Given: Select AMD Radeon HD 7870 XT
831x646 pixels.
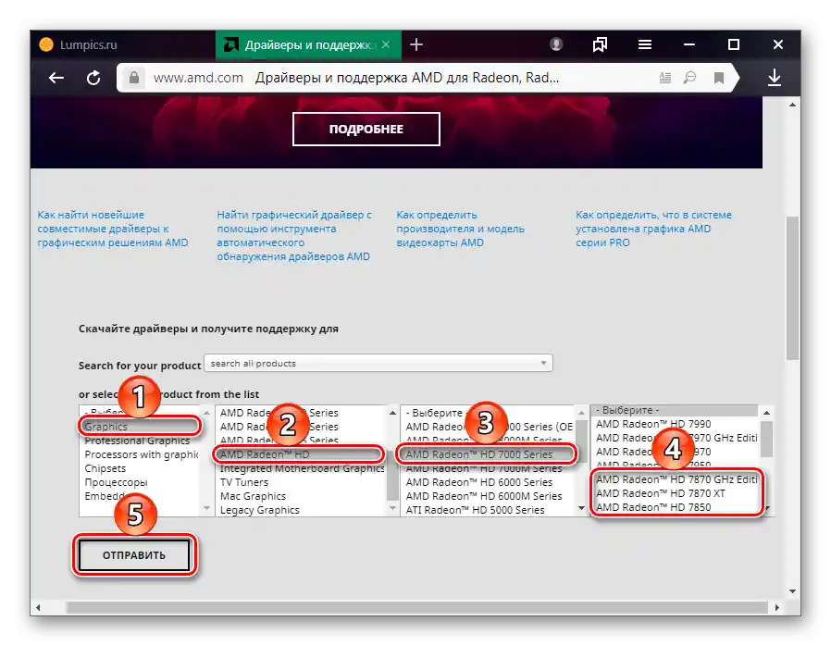Looking at the screenshot, I should click(676, 493).
